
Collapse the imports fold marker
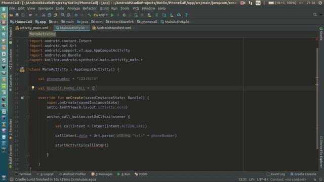(28, 41)
